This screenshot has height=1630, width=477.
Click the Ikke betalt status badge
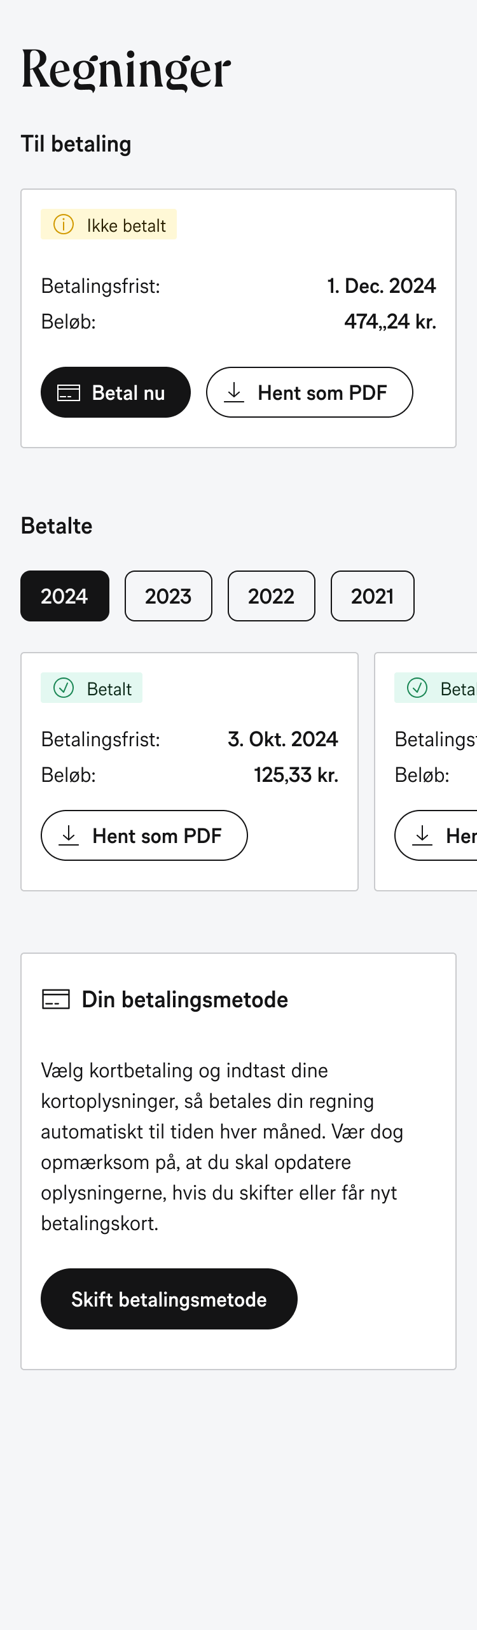click(x=109, y=225)
